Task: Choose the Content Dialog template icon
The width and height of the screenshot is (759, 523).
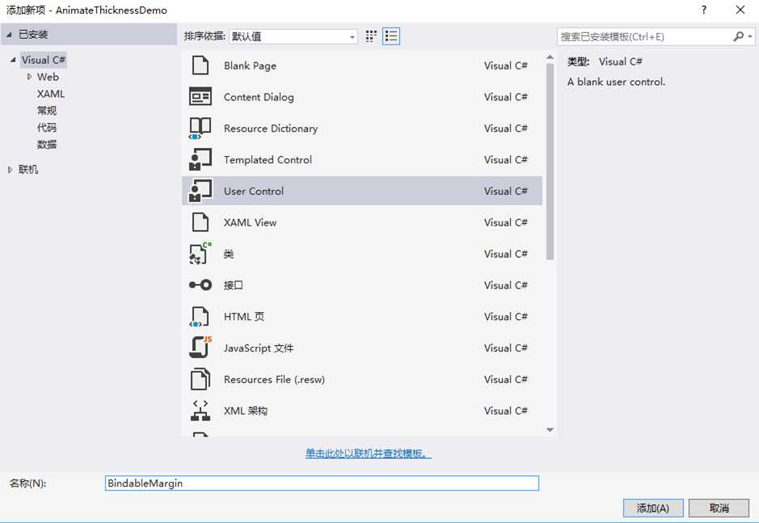Action: 200,97
